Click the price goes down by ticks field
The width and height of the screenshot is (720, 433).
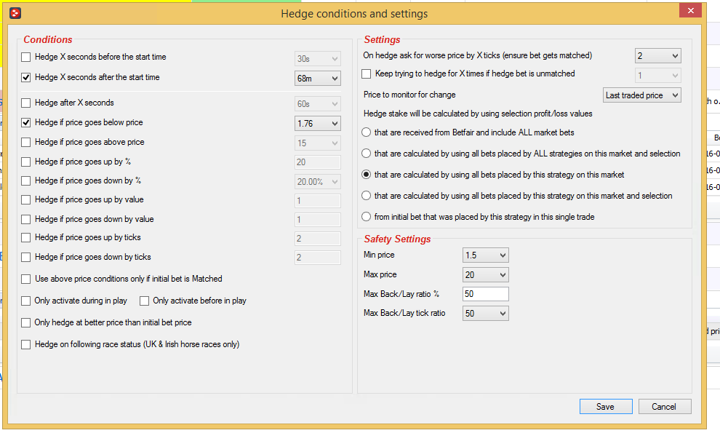pos(318,258)
